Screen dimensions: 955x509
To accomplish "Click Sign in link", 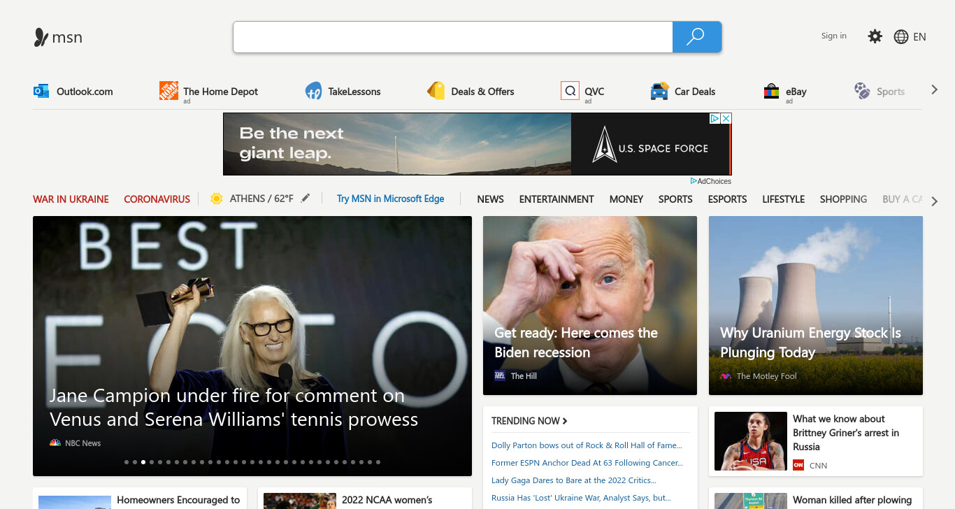I will [x=833, y=36].
